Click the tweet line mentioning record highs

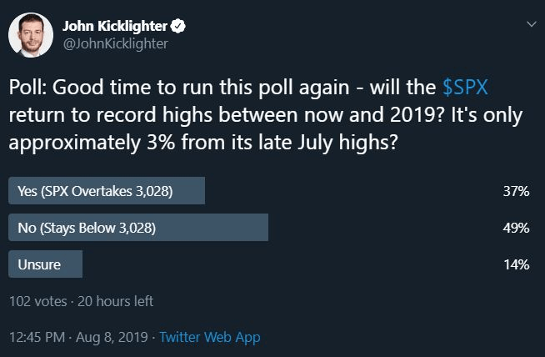tap(266, 115)
